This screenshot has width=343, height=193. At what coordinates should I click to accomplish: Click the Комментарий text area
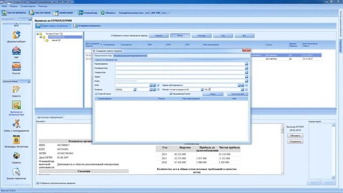(320, 151)
